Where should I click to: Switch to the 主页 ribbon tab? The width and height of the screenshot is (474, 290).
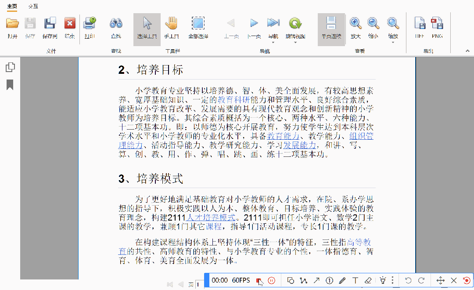[x=12, y=6]
